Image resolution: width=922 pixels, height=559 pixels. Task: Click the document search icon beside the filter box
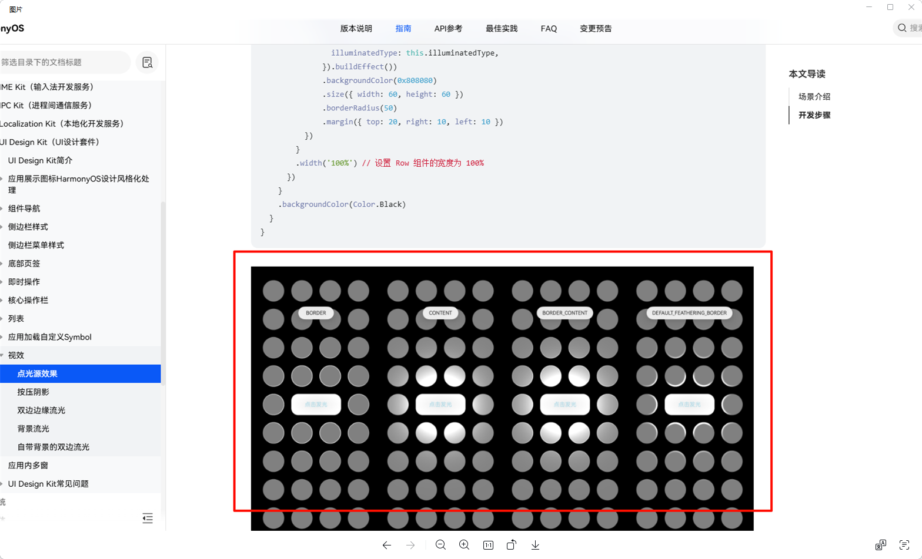point(147,62)
